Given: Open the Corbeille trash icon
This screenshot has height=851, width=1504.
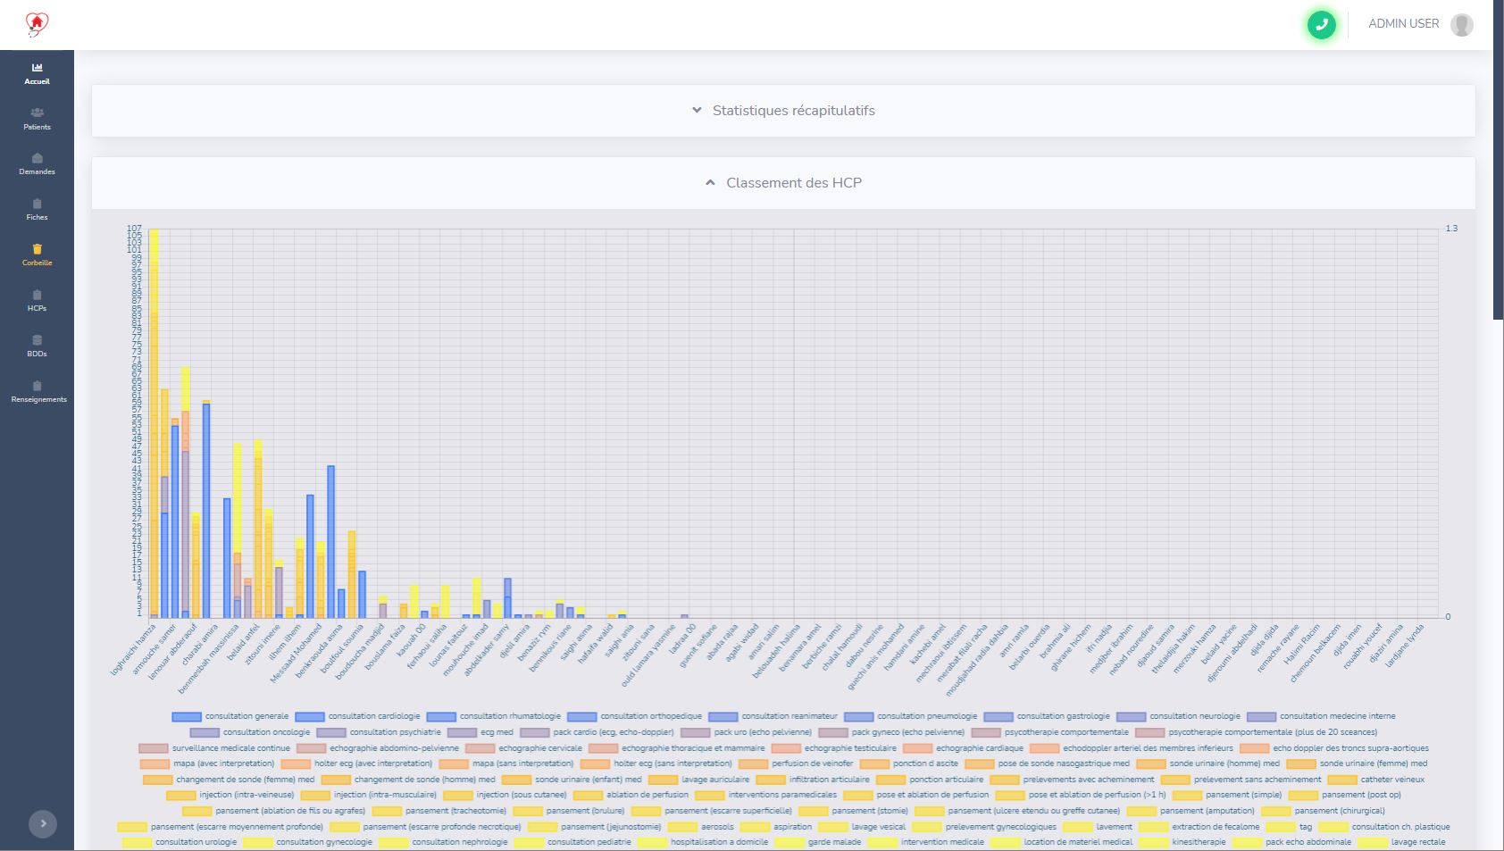Looking at the screenshot, I should click(37, 250).
